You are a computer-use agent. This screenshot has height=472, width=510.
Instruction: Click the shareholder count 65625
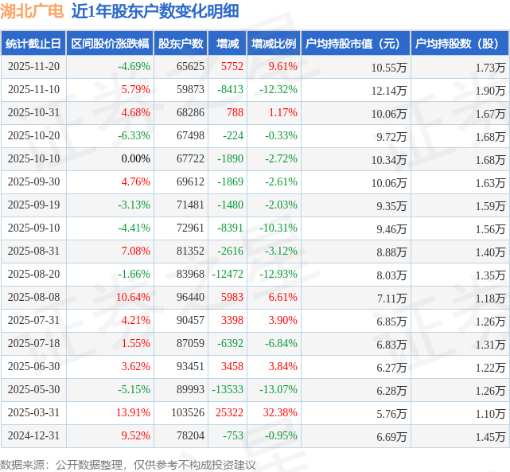(x=190, y=66)
